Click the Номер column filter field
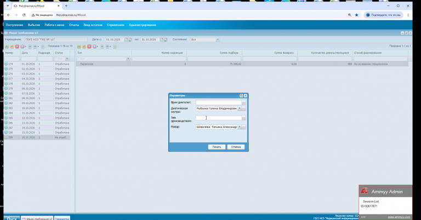This screenshot has width=421, height=220. (x=12, y=59)
